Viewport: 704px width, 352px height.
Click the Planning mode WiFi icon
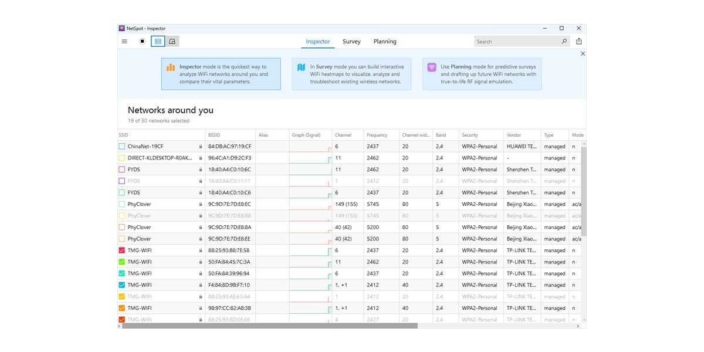pyautogui.click(x=432, y=67)
